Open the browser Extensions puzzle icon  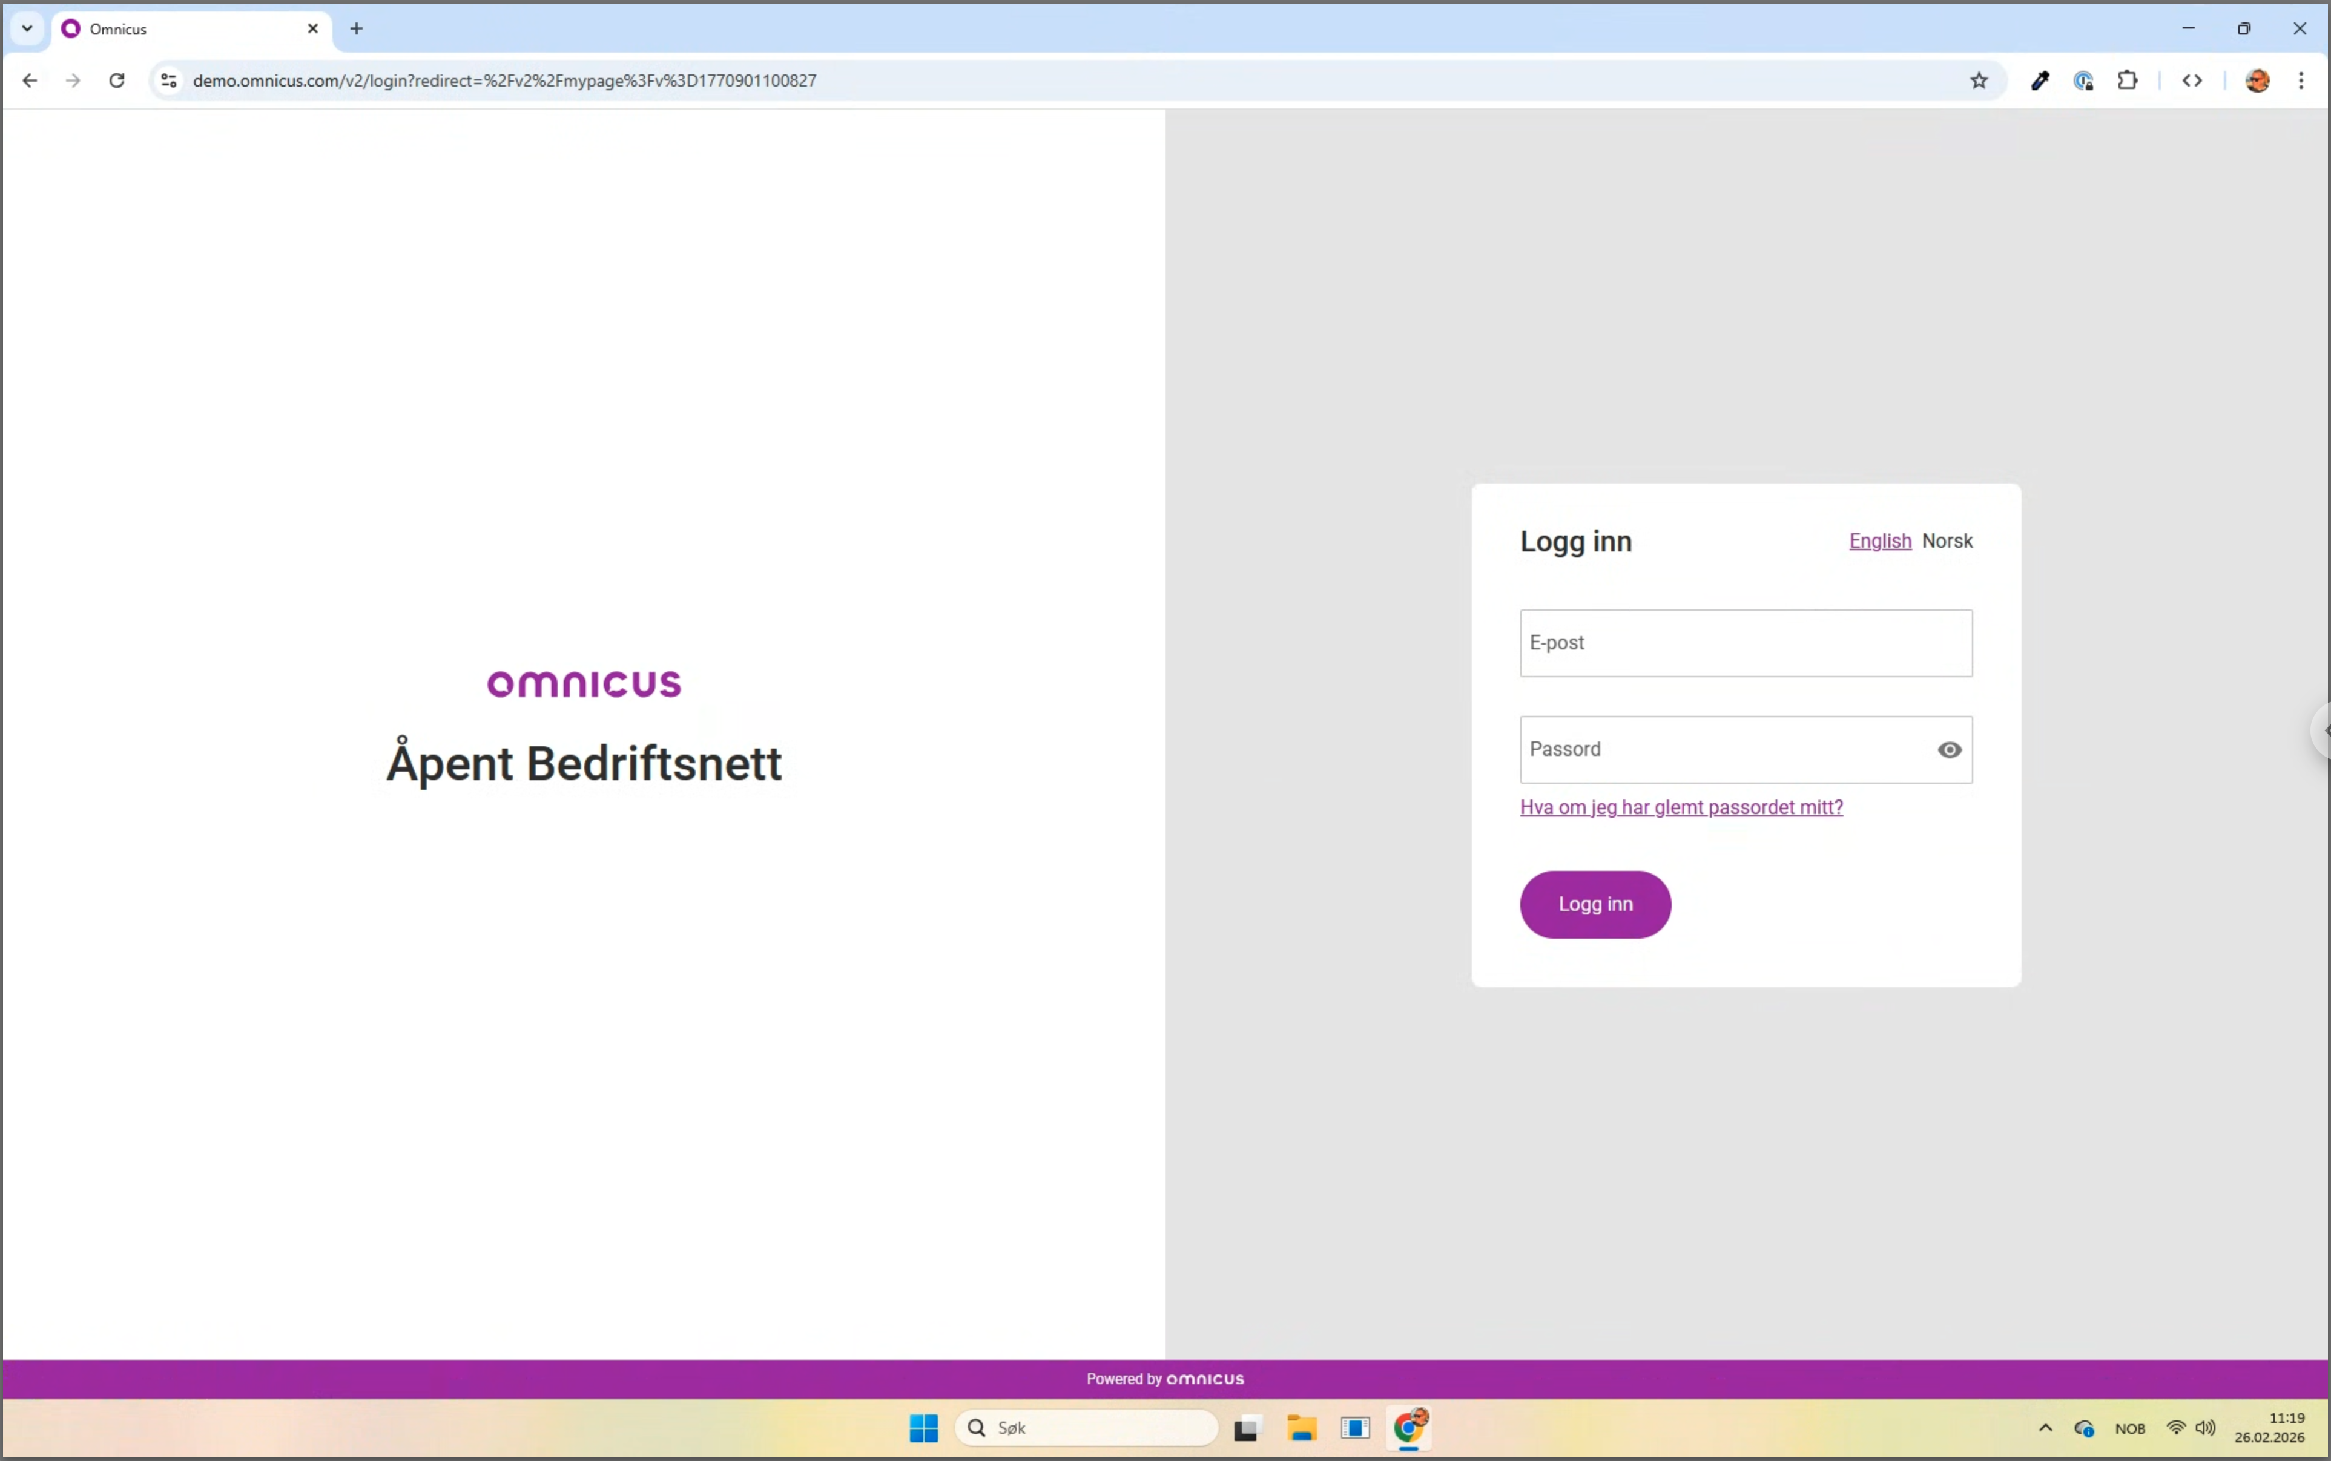click(2129, 80)
